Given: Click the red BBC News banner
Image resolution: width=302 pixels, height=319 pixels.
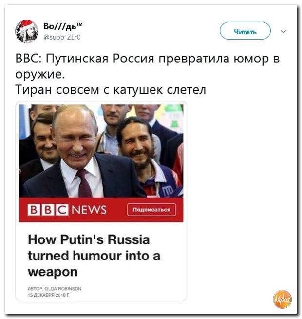Looking at the screenshot, I should tap(101, 210).
